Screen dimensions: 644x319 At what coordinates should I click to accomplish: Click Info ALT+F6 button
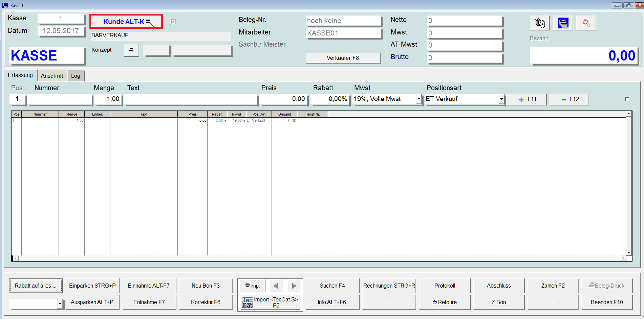click(332, 302)
